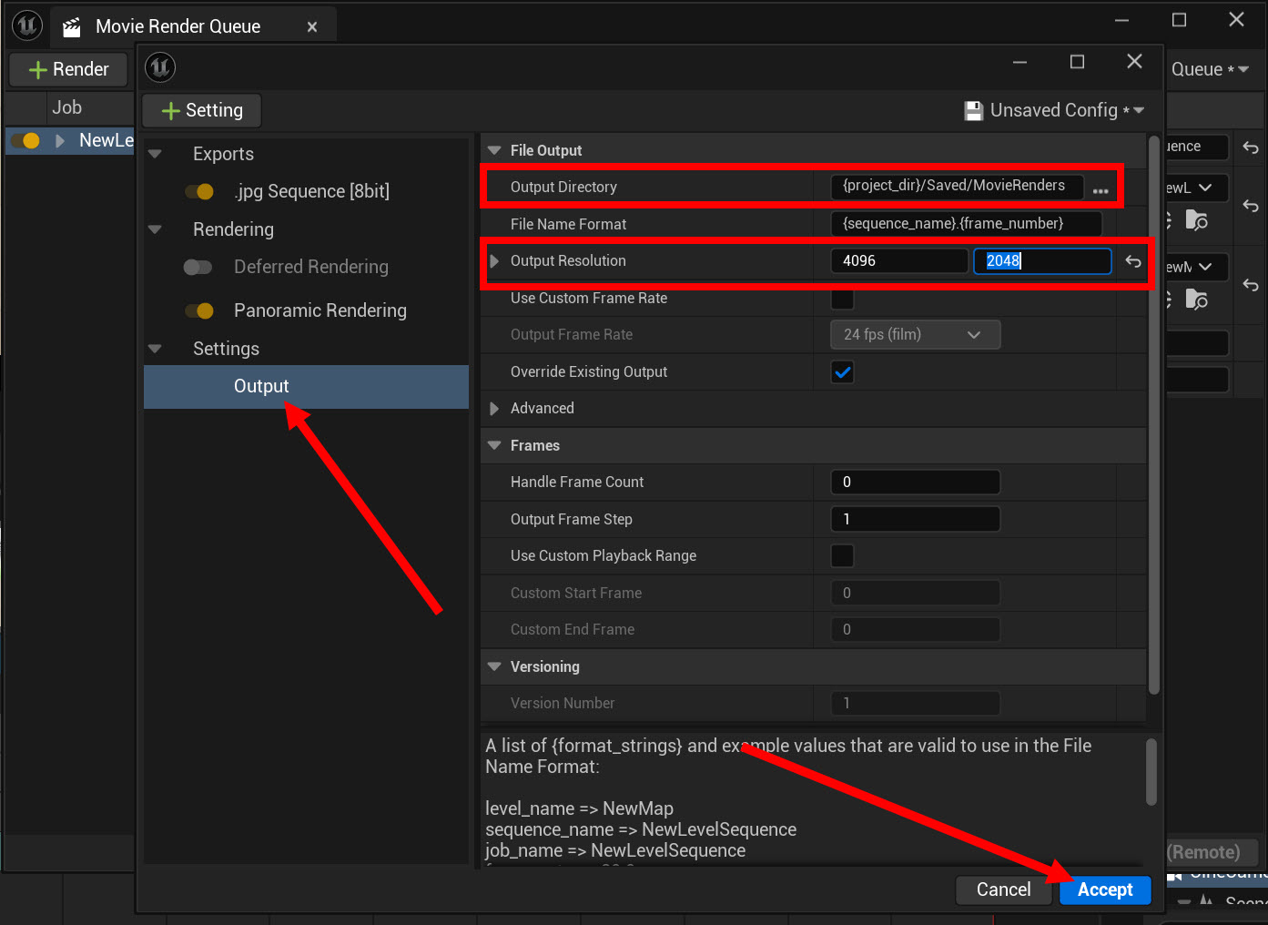The height and width of the screenshot is (925, 1268).
Task: Click the File Name Format field
Action: click(966, 224)
